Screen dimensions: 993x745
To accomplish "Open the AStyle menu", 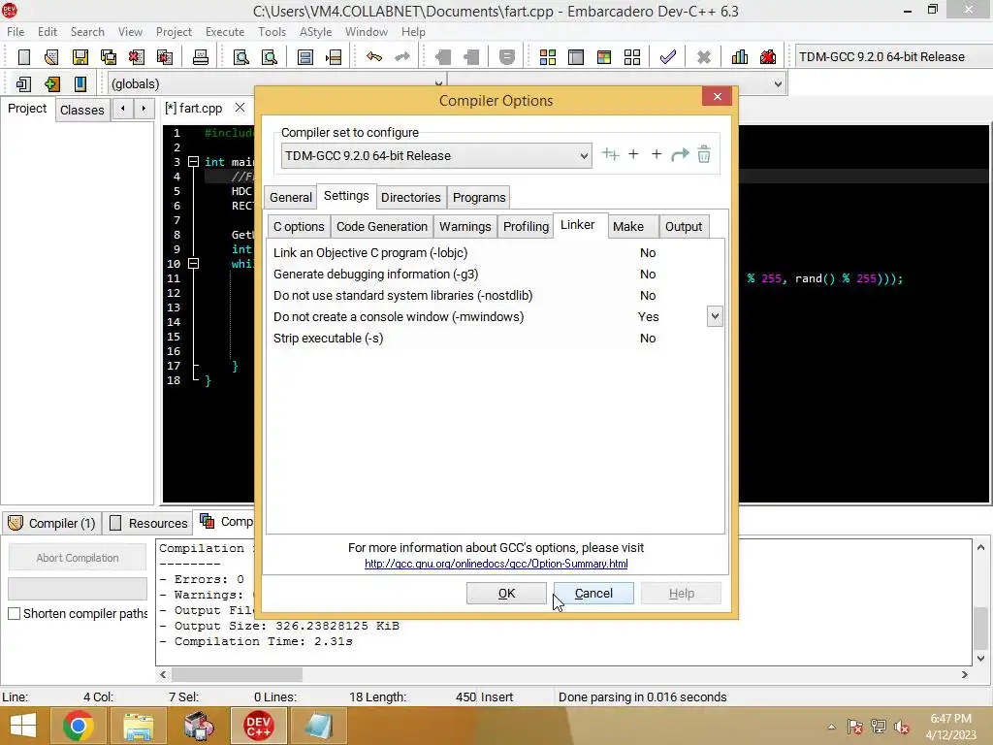I will point(315,32).
